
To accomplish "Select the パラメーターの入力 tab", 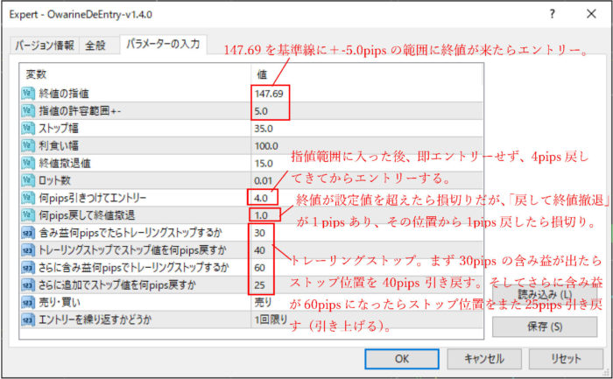I will [x=163, y=44].
